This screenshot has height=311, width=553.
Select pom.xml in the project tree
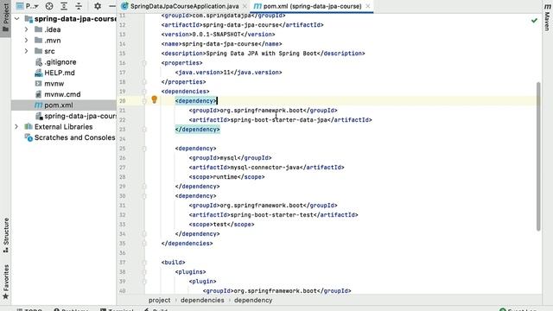click(x=59, y=105)
